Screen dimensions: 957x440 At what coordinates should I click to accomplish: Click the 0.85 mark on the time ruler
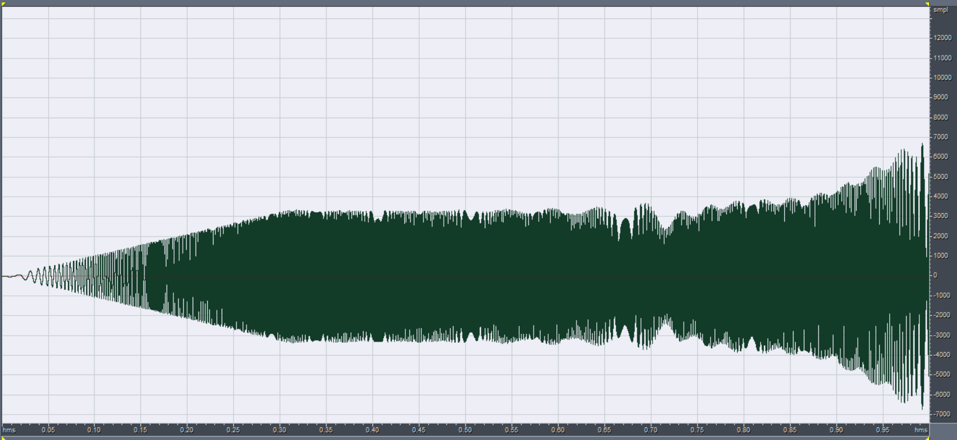coord(790,430)
